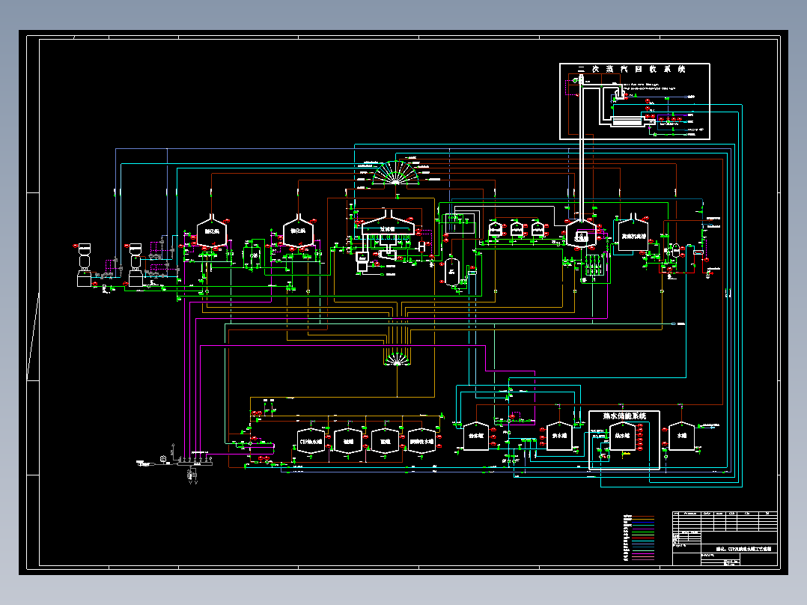Click the 二次蒸汽回收系统 title text

click(x=631, y=69)
